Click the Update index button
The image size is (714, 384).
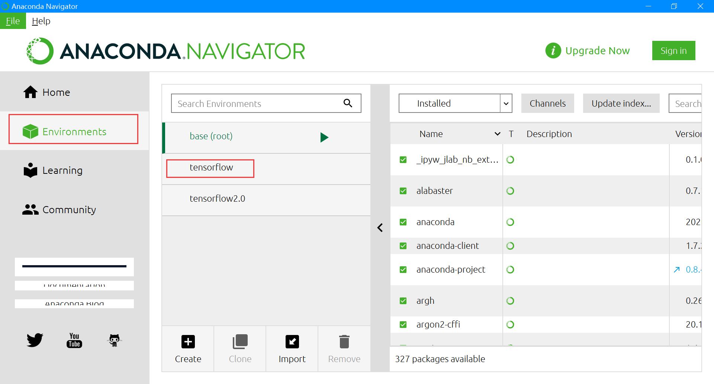[621, 103]
